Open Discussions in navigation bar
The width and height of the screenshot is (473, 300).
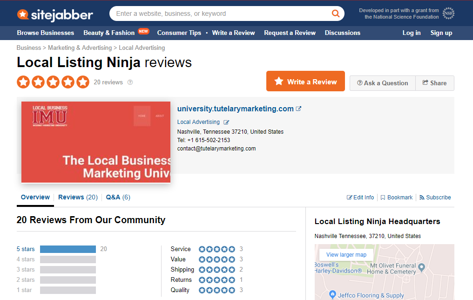tap(343, 33)
